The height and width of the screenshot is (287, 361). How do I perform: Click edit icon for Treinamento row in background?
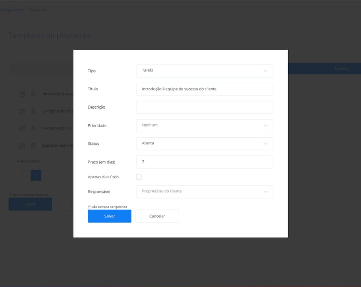click(22, 128)
